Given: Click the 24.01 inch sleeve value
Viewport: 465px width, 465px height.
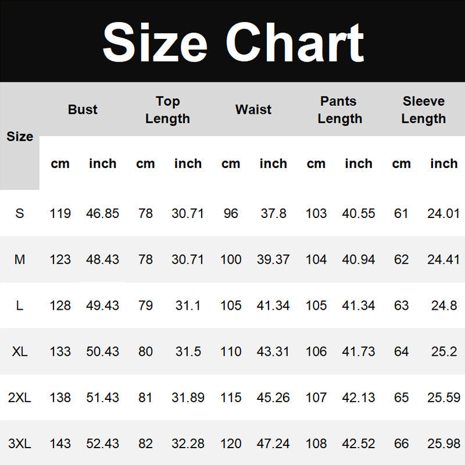Looking at the screenshot, I should pos(443,213).
